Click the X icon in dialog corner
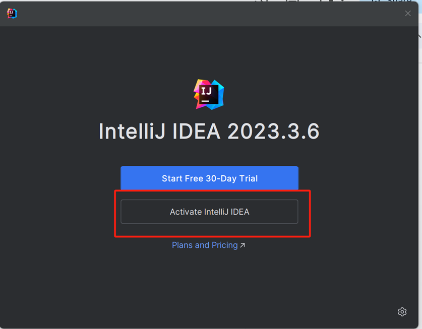 pos(407,14)
